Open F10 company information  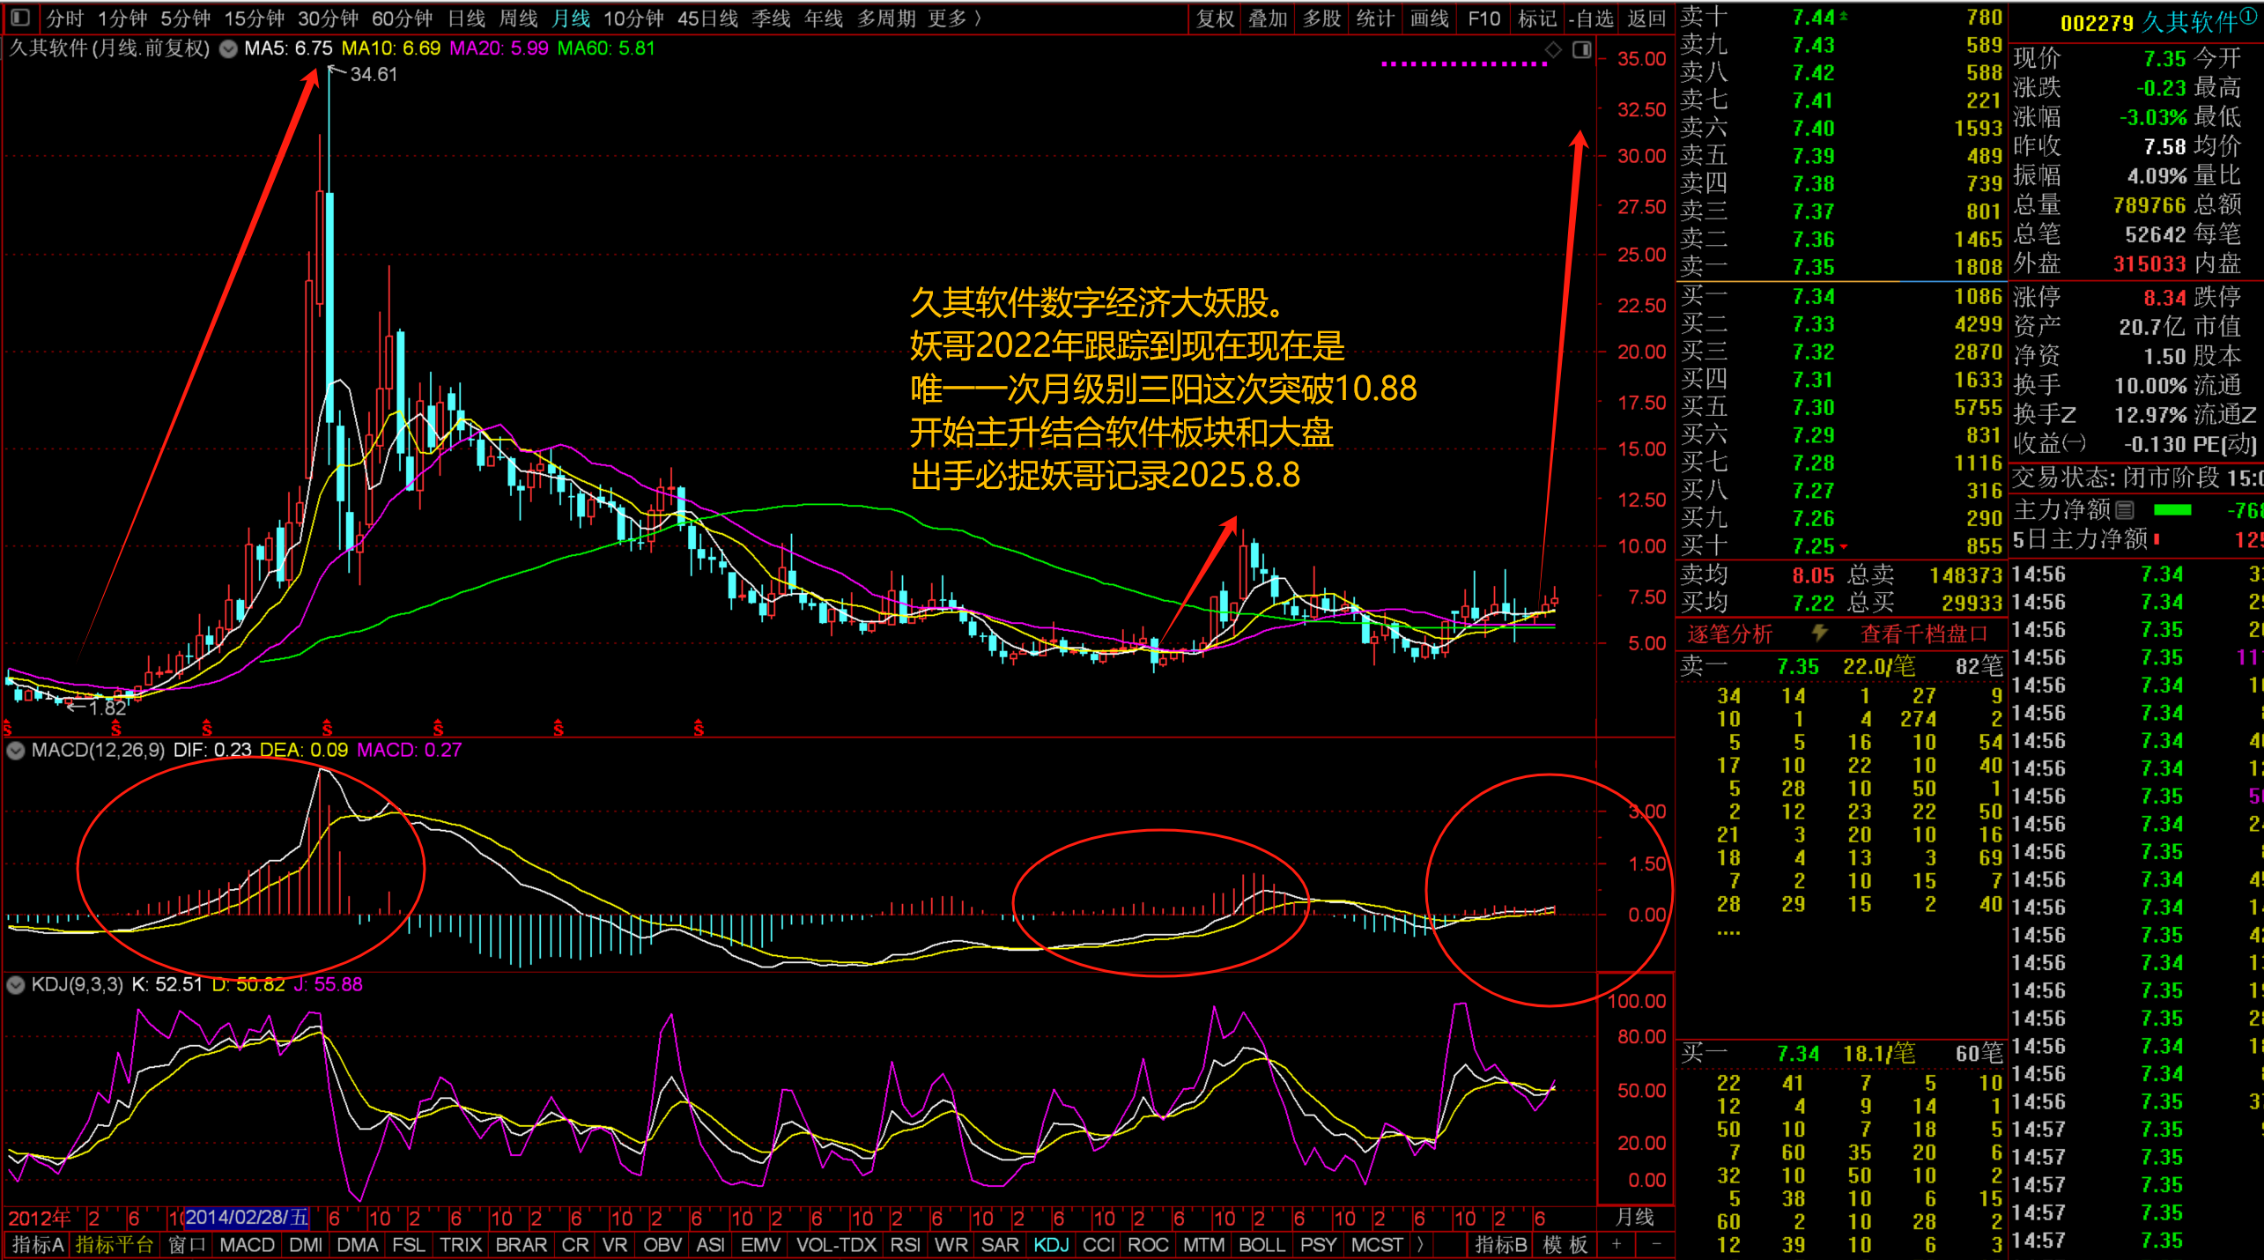click(x=1483, y=18)
